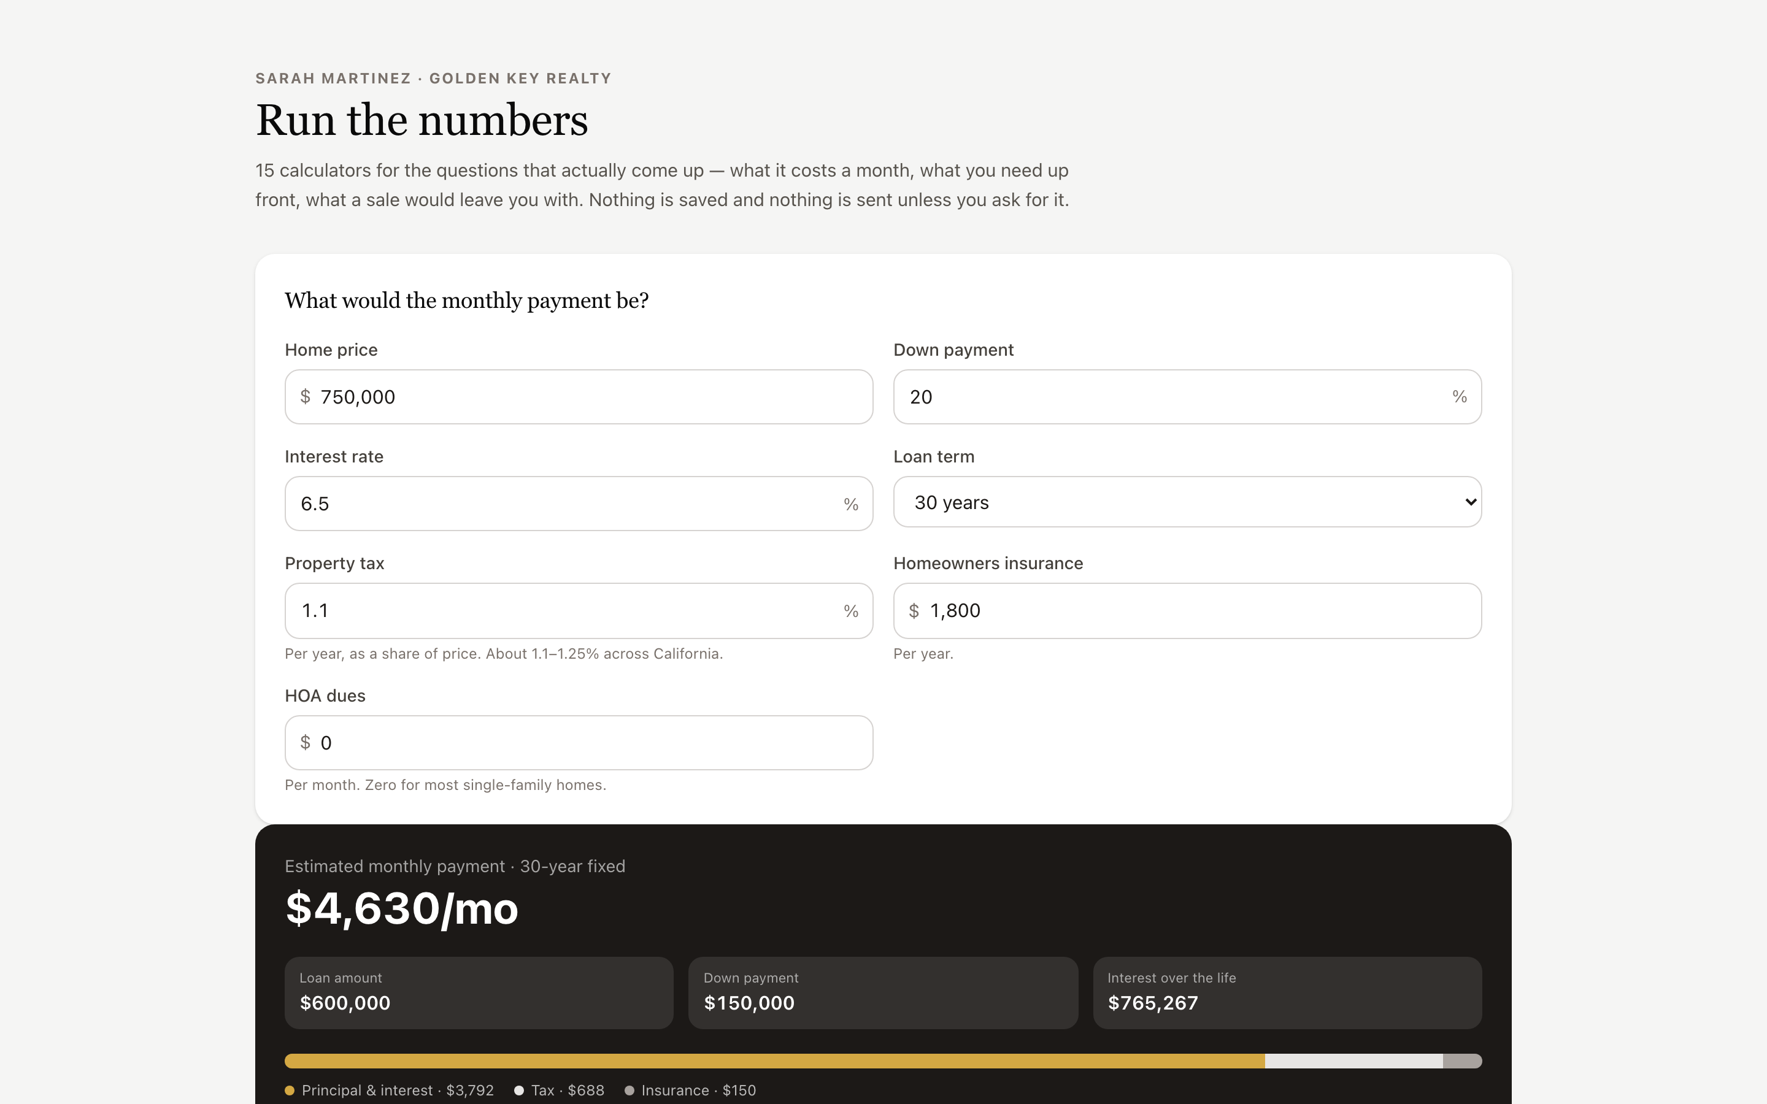Click the Down payment "$150,000" card
Image resolution: width=1767 pixels, height=1104 pixels.
(x=883, y=993)
